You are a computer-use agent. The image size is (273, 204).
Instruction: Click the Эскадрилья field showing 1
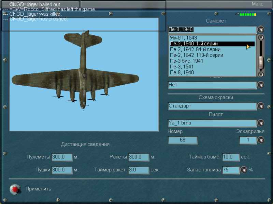pyautogui.click(x=248, y=140)
